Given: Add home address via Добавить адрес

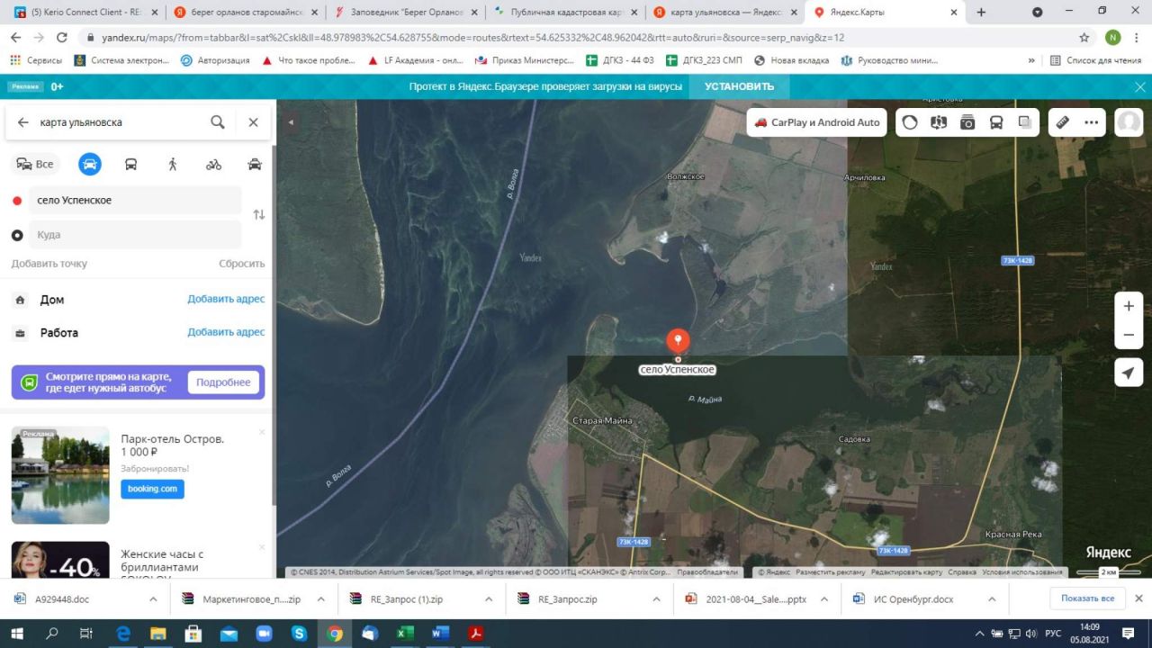Looking at the screenshot, I should (226, 299).
